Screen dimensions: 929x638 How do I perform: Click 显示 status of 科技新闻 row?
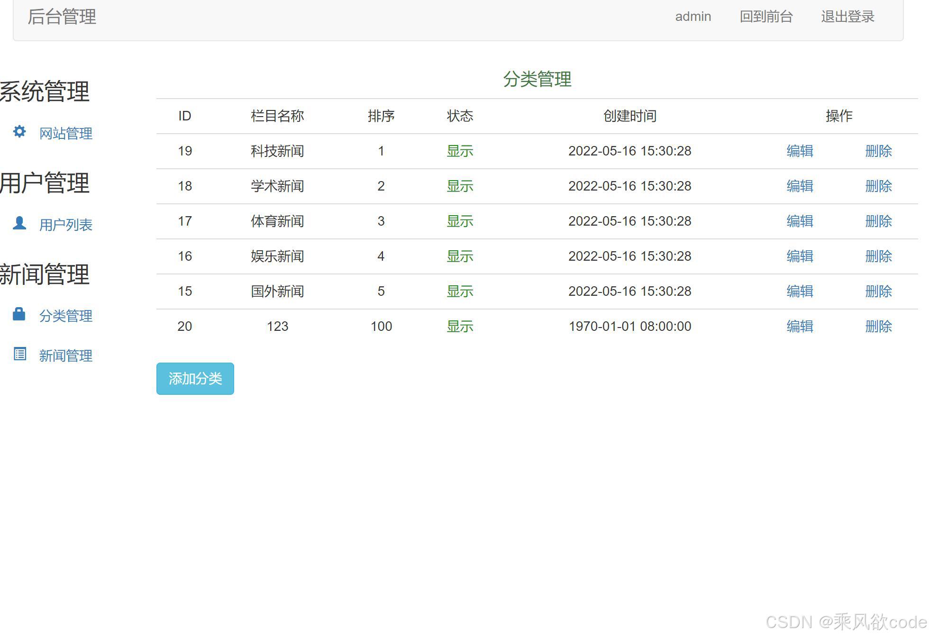[x=460, y=151]
